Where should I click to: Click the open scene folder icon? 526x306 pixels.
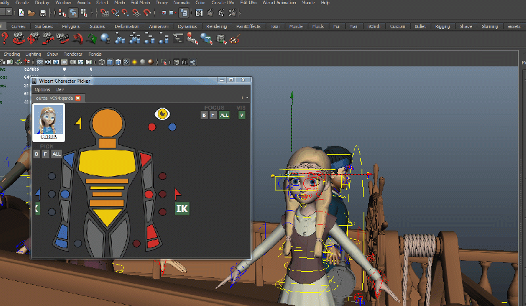(x=33, y=12)
